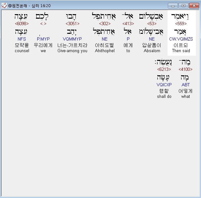This screenshot has height=198, width=201.
Task: Click Strong's number <3051>
Action: [73, 24]
